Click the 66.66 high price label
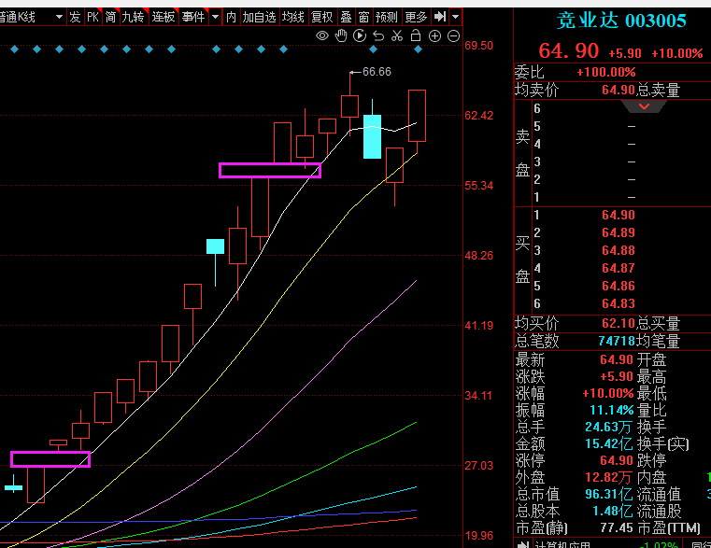This screenshot has height=548, width=711. click(x=377, y=72)
